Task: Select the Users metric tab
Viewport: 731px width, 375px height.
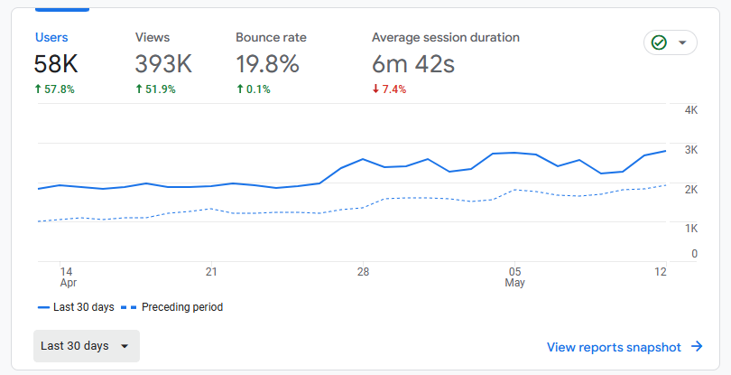Action: (x=51, y=38)
